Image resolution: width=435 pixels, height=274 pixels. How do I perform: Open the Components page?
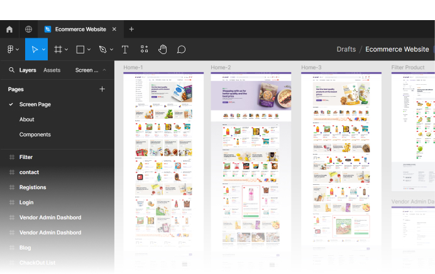click(35, 134)
